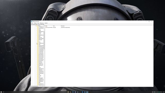165x93 pixels.
Task: Expand the AppID registry key
Action: click(37, 30)
